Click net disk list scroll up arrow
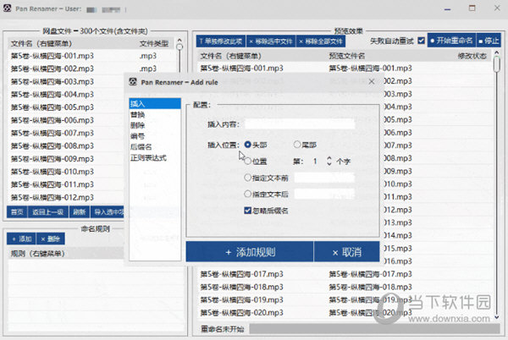This screenshot has width=508, height=340. (x=179, y=40)
